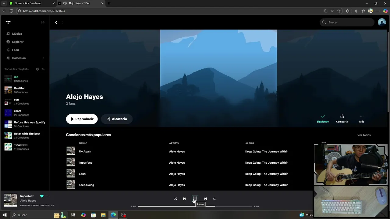Open the TIDAL profile avatar
The image size is (390, 219).
[x=382, y=22]
